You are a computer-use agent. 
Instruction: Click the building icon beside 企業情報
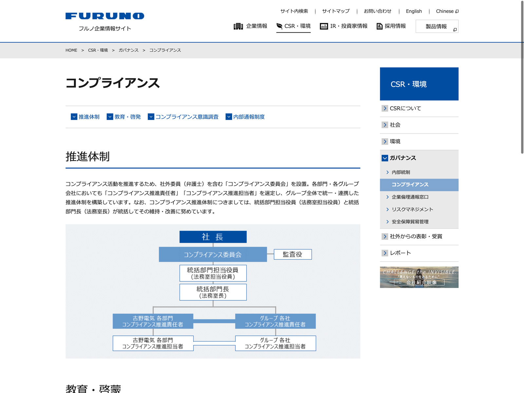238,26
